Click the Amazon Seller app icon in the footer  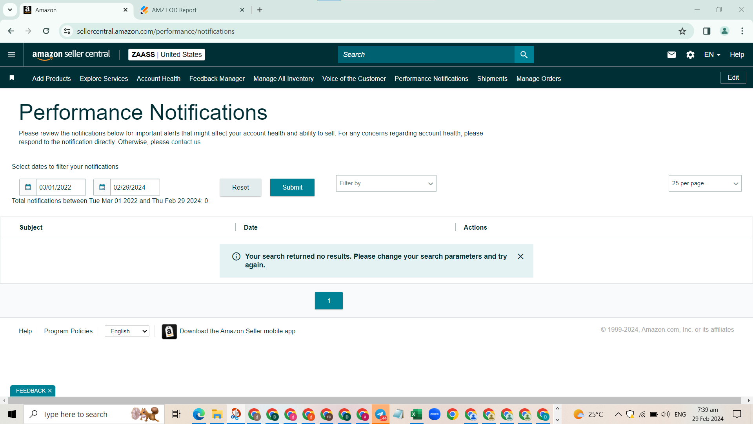169,332
